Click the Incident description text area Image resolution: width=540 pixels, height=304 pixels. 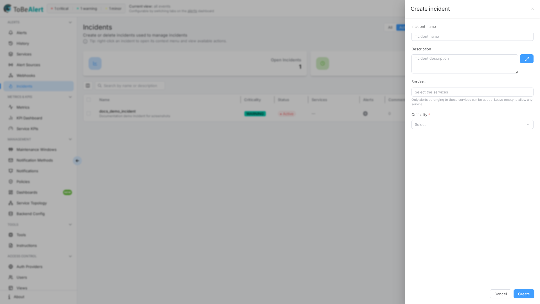(x=465, y=64)
